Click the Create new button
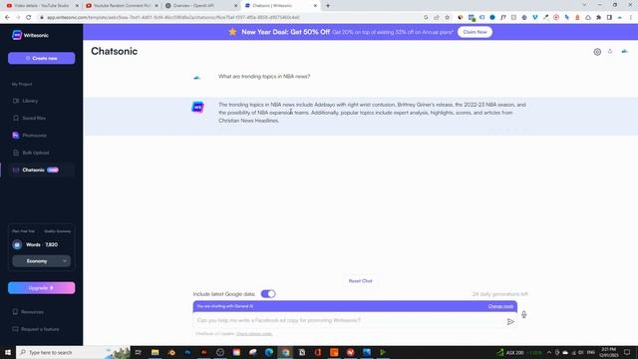Viewport: 638px width, 359px height. pos(42,58)
